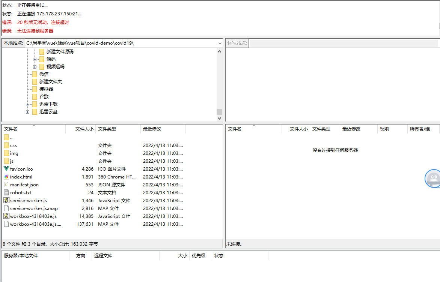
Task: Expand the 视频远吗 tree node
Action: [35, 67]
